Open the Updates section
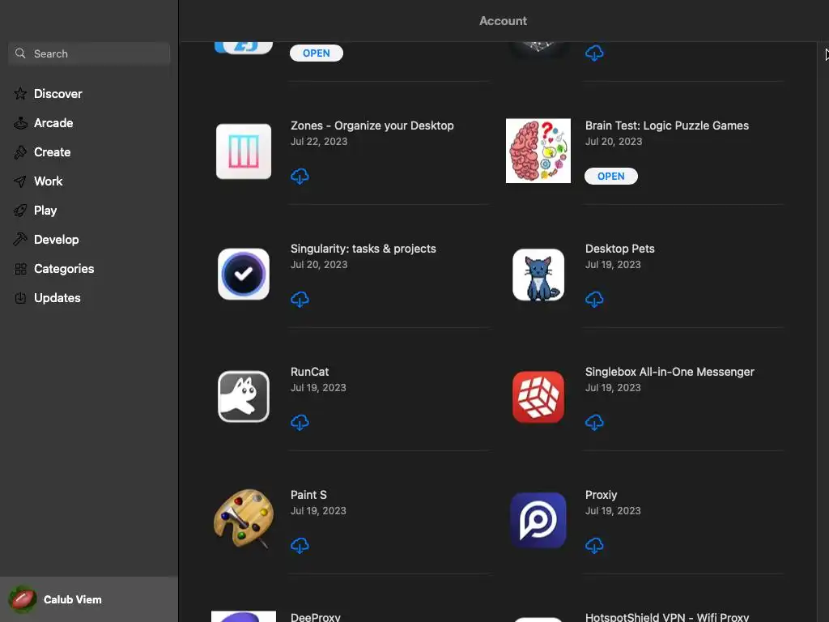 (57, 298)
